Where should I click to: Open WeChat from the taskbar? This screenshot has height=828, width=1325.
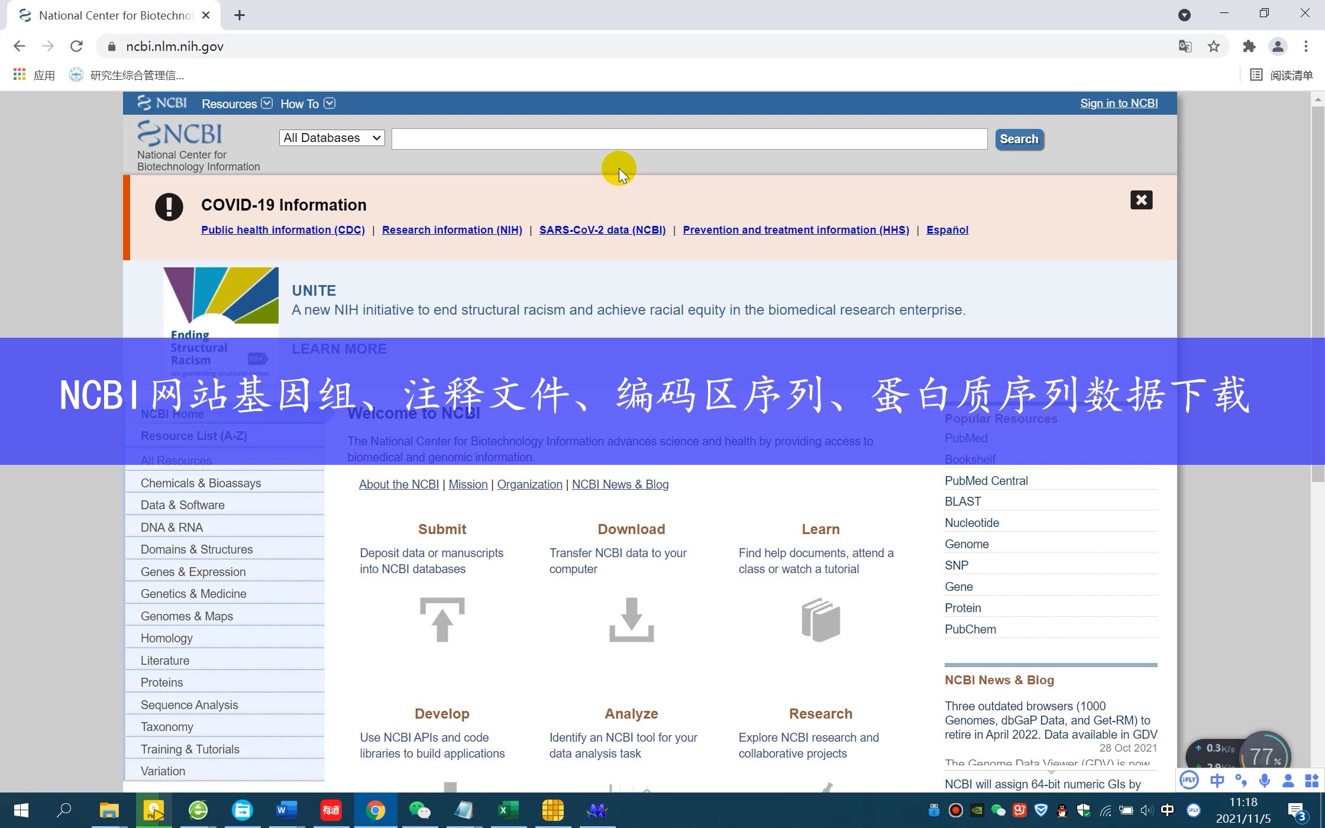point(420,810)
